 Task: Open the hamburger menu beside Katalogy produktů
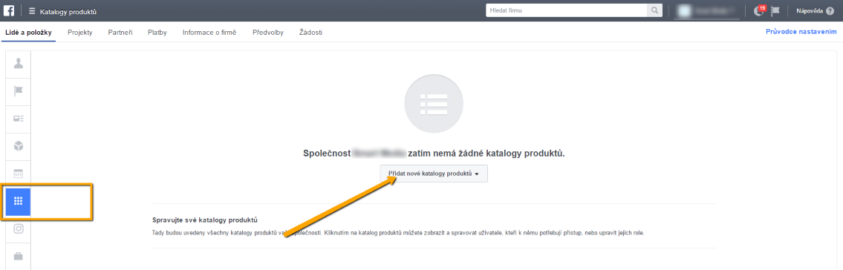[32, 10]
